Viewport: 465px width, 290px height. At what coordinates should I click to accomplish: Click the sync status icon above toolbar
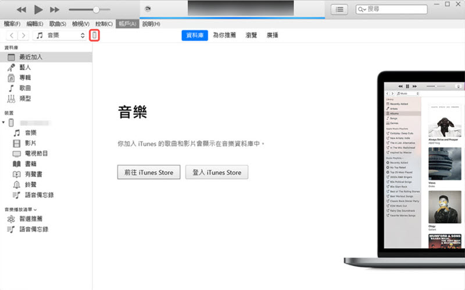point(148,9)
